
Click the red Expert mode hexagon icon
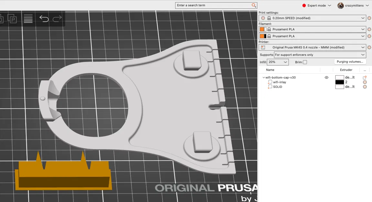304,5
